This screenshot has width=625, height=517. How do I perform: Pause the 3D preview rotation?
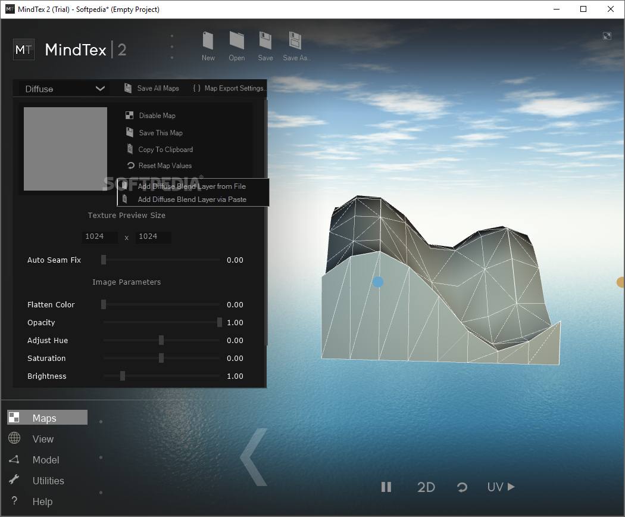[x=386, y=487]
